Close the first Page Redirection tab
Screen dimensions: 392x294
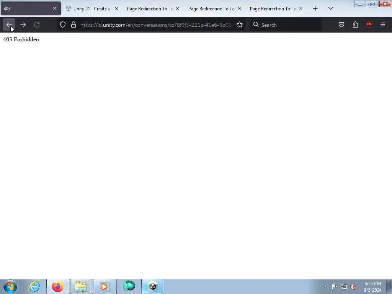178,8
